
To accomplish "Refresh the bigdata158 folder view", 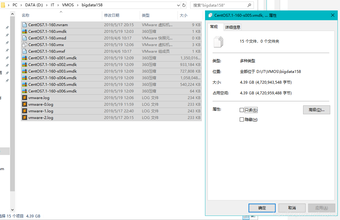I will click(184, 5).
